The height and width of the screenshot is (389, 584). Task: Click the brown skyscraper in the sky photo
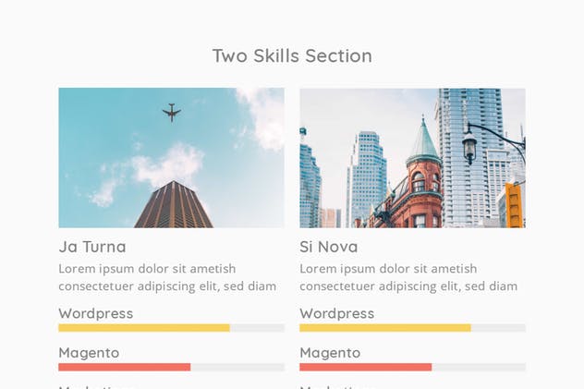[x=174, y=206]
